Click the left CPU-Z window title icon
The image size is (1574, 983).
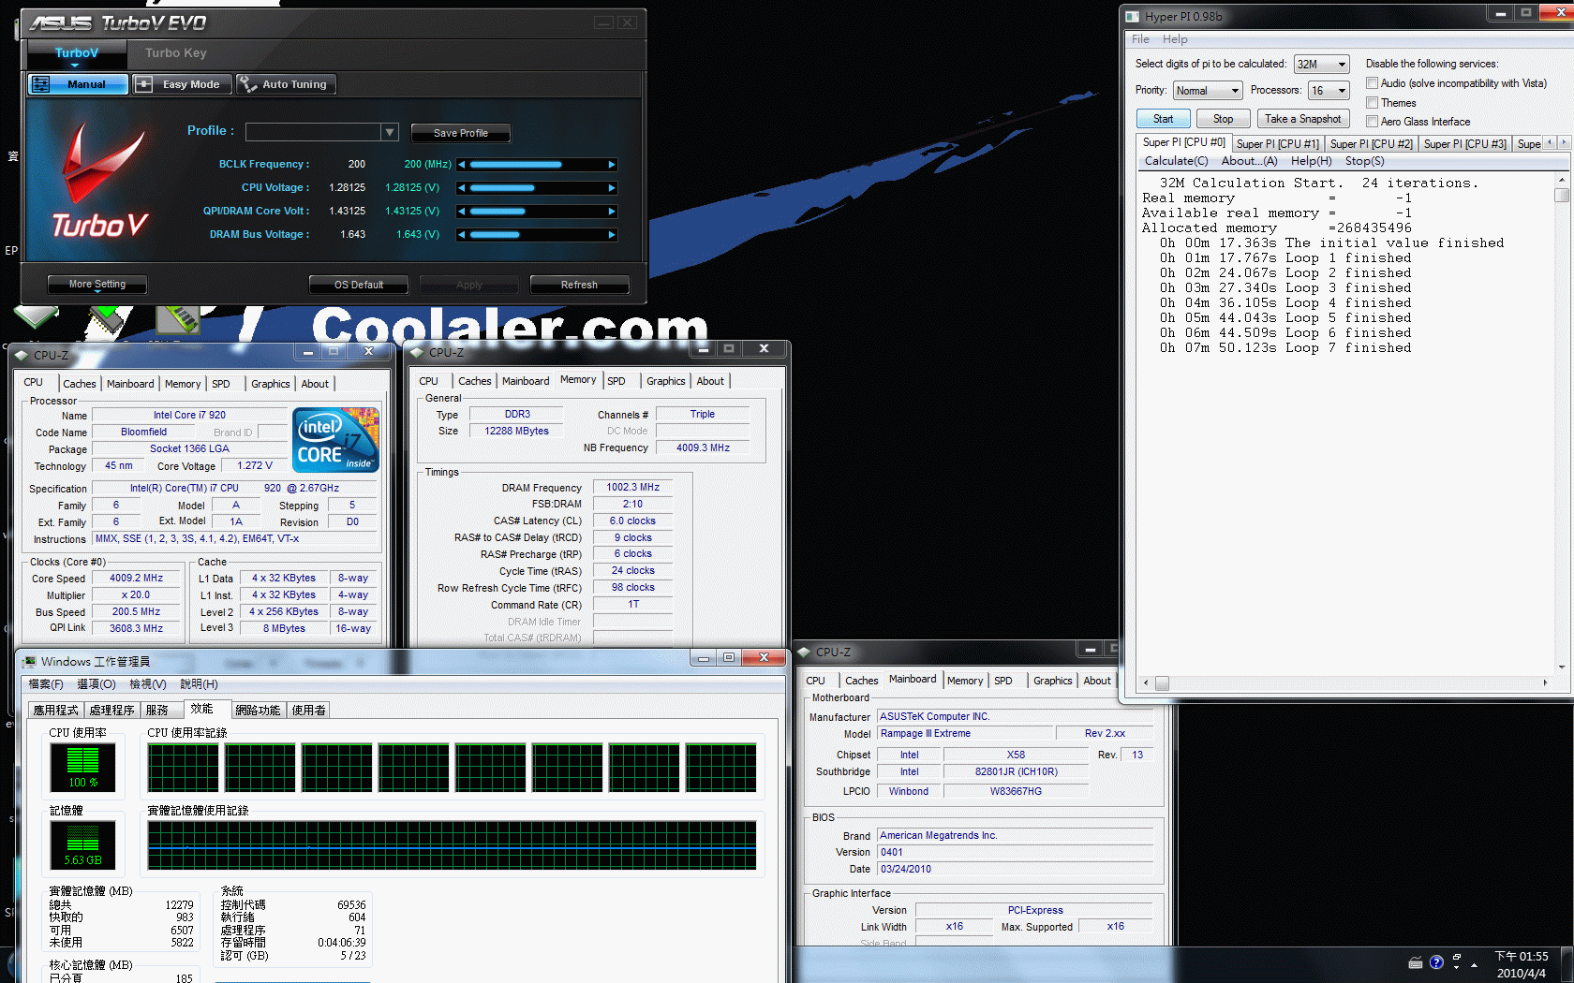22,356
